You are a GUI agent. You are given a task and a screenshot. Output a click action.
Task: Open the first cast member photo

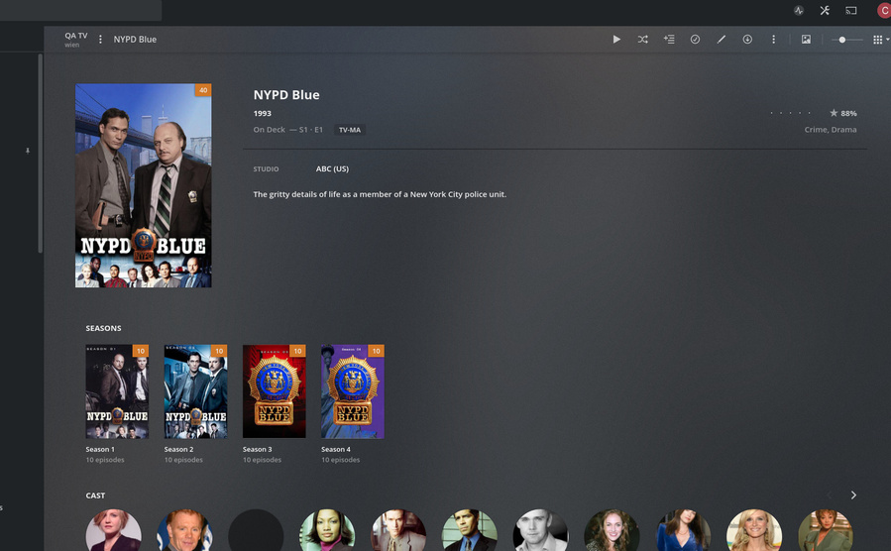tap(114, 530)
